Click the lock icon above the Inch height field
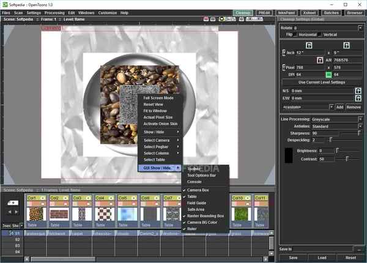The width and height of the screenshot is (367, 263). tap(346, 45)
